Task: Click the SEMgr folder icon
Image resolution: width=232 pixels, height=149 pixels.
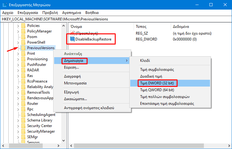Action: pos(24,137)
